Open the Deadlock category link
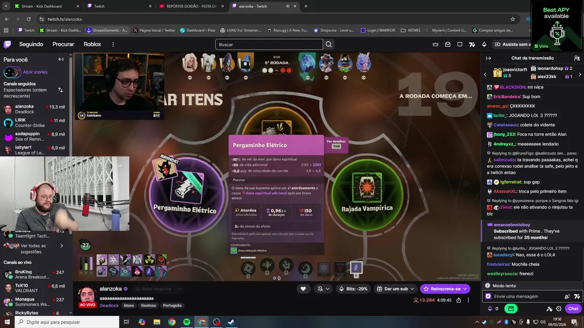This screenshot has height=328, width=584. pyautogui.click(x=109, y=305)
